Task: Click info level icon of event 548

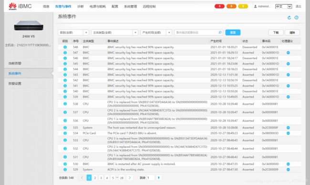Action: click(65, 47)
